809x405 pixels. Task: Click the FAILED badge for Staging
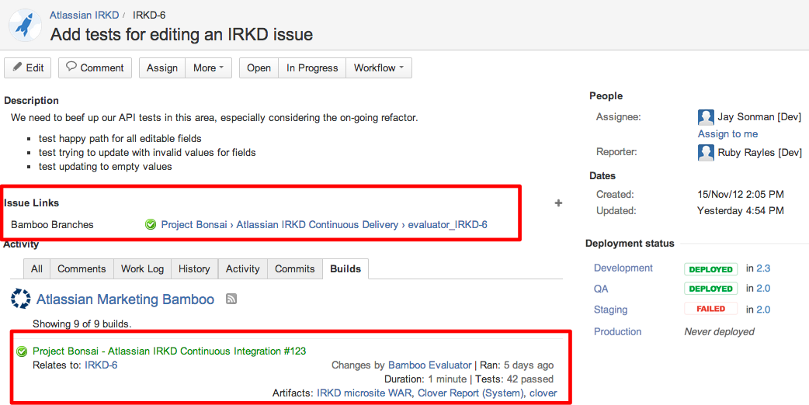(x=710, y=309)
